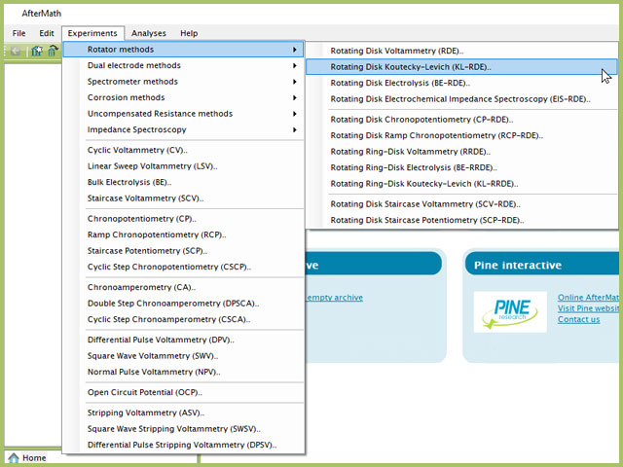
Task: Select Rotating Disk Electrolysis (BE-RDE)
Action: pos(461,83)
